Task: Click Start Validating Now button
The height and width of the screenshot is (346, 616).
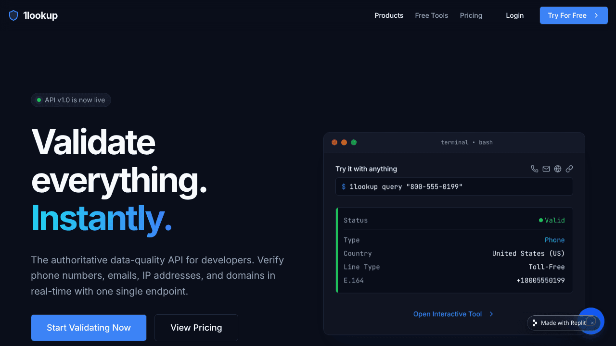Action: coord(89,328)
